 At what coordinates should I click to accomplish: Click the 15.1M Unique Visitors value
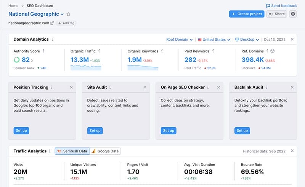pyautogui.click(x=79, y=172)
